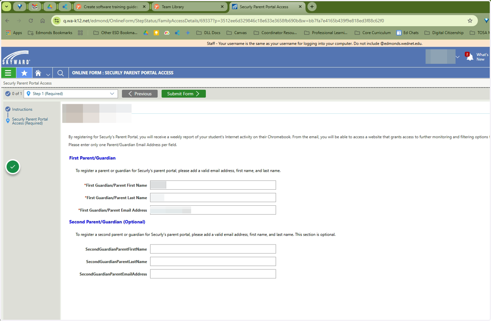
Task: Reload the current page
Action: pos(31,20)
